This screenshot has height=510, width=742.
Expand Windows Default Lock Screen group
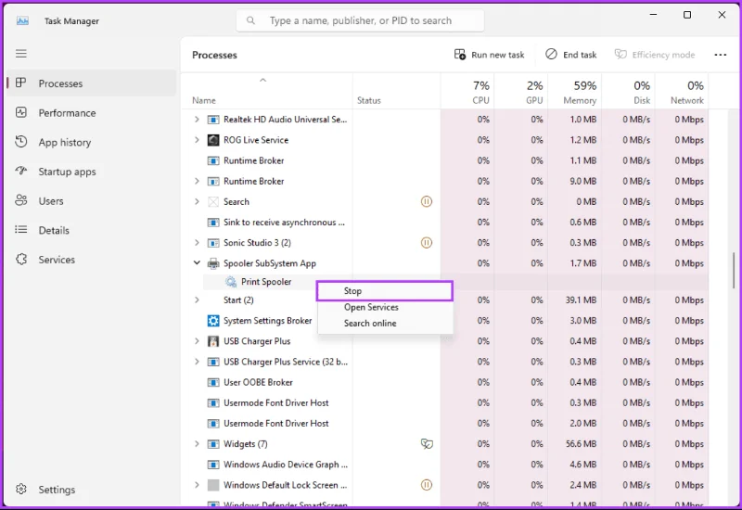(x=197, y=484)
